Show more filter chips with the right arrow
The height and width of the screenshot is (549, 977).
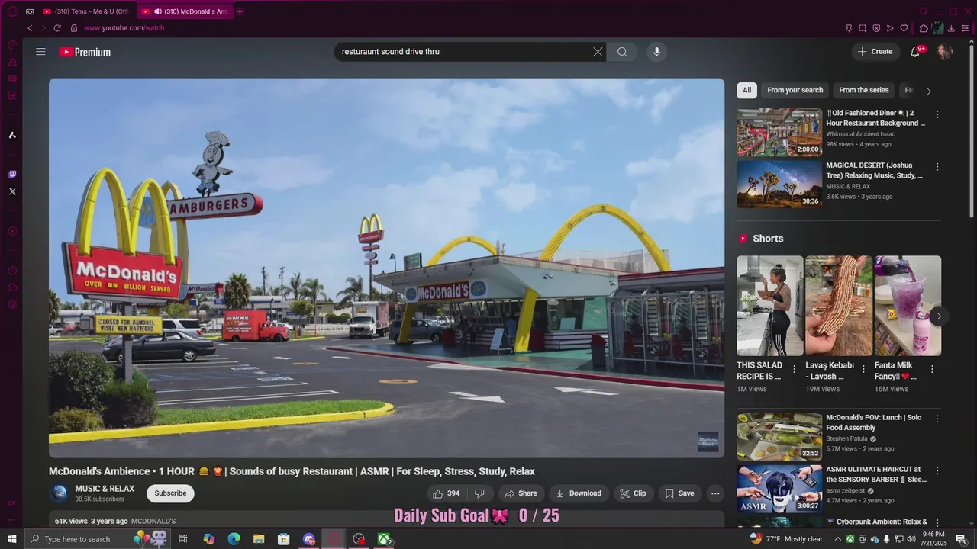tap(929, 91)
